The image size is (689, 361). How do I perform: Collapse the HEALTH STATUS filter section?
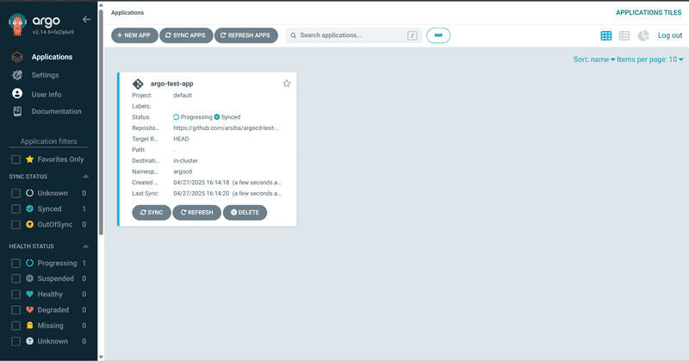tap(85, 246)
